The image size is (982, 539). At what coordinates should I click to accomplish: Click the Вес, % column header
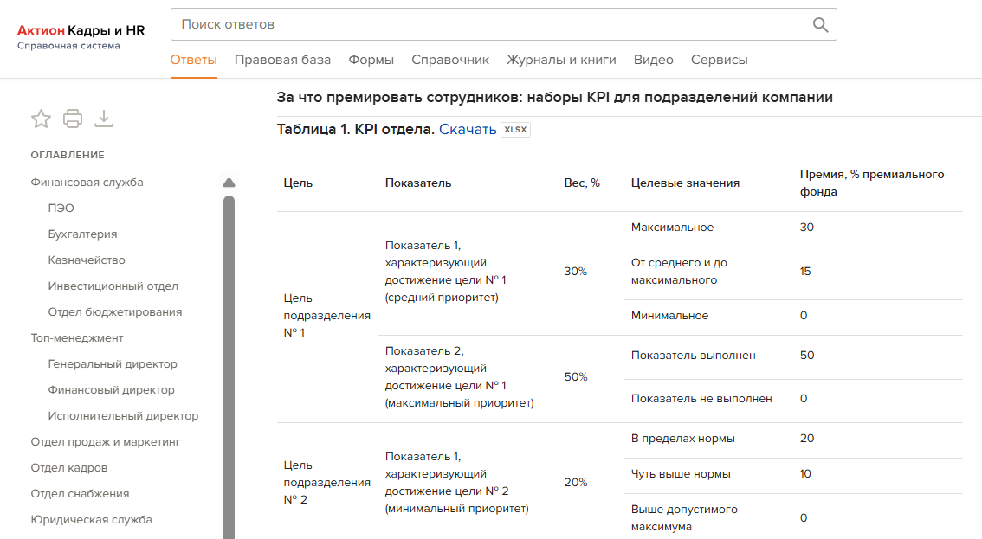tap(582, 183)
